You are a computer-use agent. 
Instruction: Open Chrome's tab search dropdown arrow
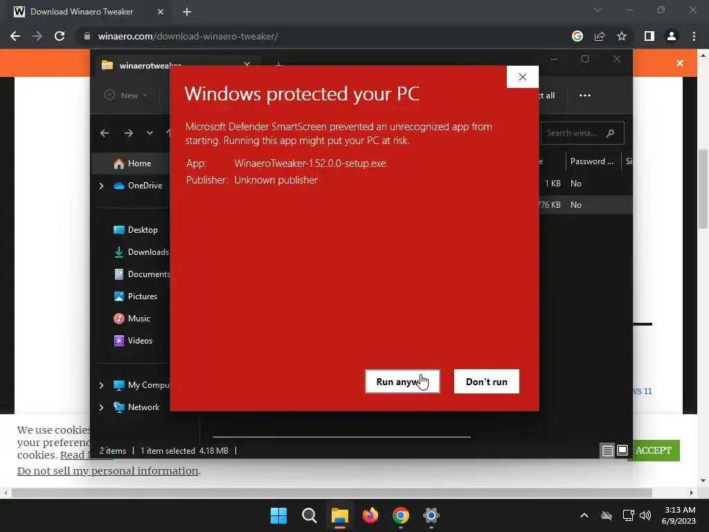pos(598,10)
